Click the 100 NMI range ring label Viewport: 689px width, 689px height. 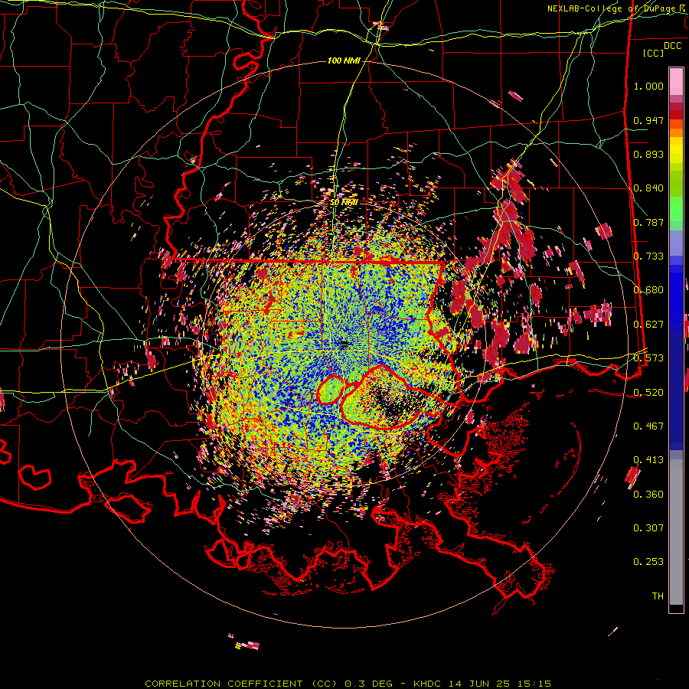point(344,60)
